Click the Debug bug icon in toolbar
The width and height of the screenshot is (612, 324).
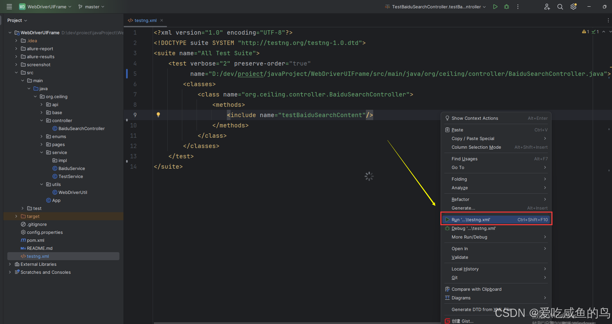pos(507,7)
